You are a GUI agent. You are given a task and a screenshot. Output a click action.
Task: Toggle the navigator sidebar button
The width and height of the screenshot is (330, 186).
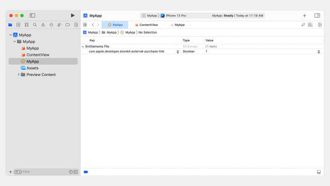click(32, 16)
